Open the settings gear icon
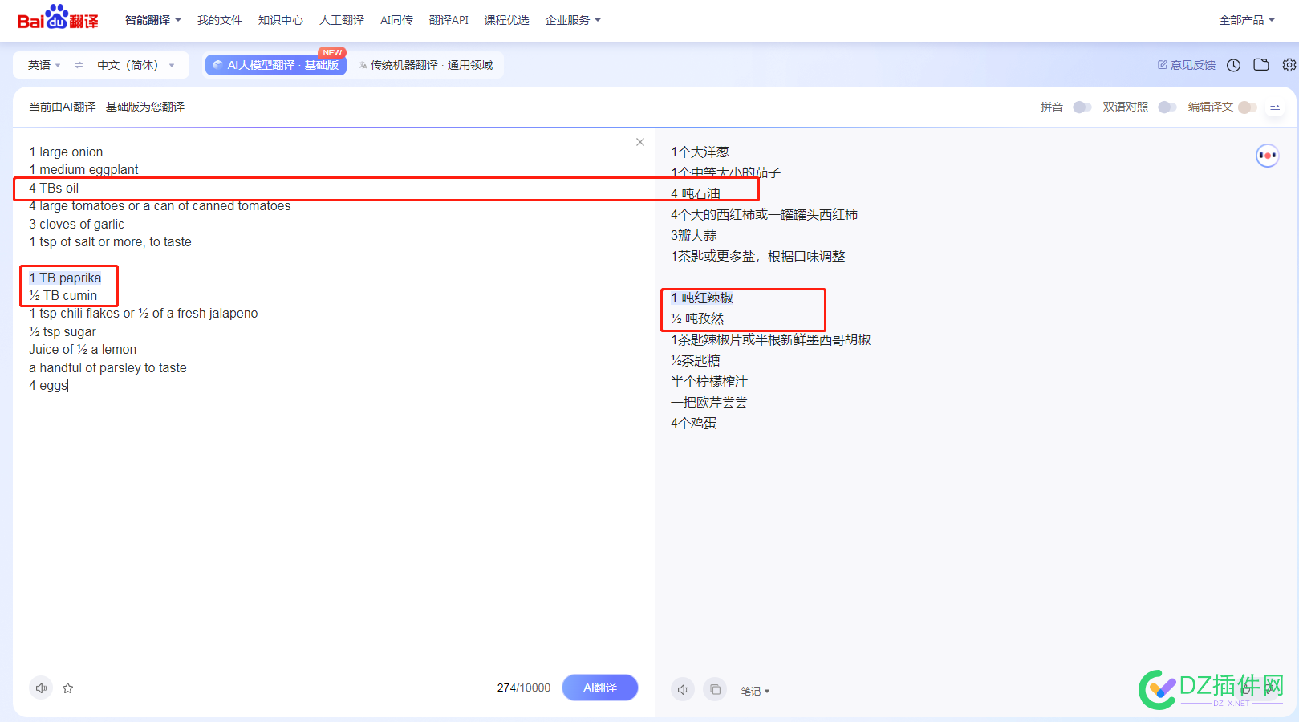 1289,65
